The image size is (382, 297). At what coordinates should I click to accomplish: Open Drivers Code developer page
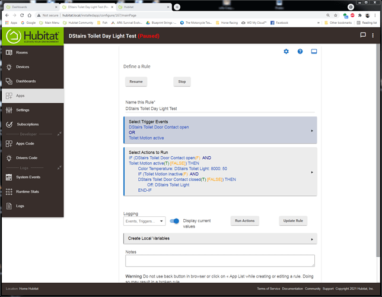33,158
